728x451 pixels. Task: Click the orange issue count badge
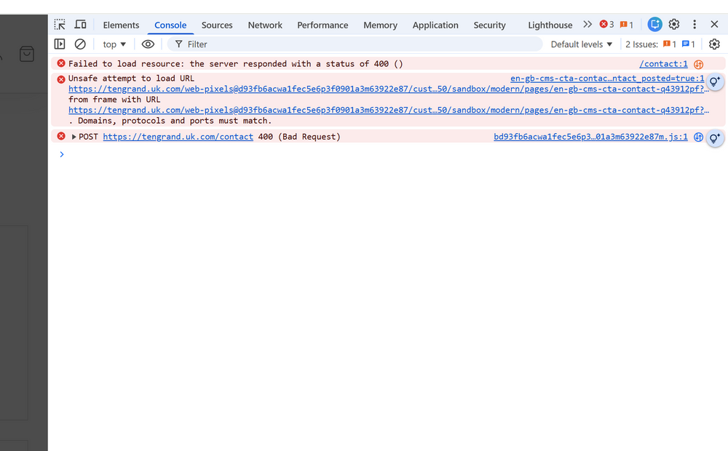click(x=670, y=44)
